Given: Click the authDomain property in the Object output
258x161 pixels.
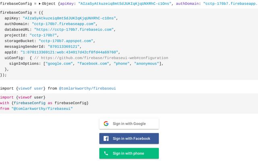Looking at the screenshot, I should point(187,4).
